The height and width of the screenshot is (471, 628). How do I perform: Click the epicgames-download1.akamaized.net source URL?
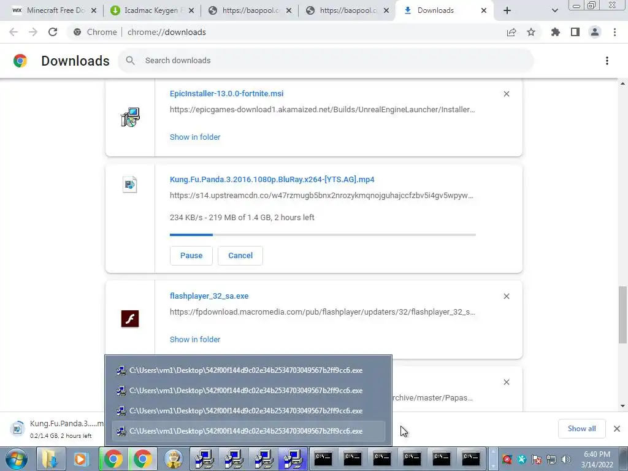tap(323, 109)
